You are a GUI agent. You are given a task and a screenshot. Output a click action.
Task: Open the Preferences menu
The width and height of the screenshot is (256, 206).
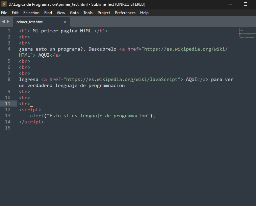click(125, 13)
